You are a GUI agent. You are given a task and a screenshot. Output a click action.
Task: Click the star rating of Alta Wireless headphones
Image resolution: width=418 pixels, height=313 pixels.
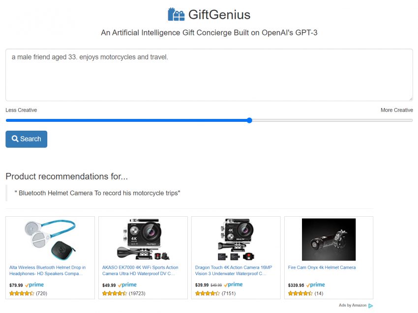(22, 293)
